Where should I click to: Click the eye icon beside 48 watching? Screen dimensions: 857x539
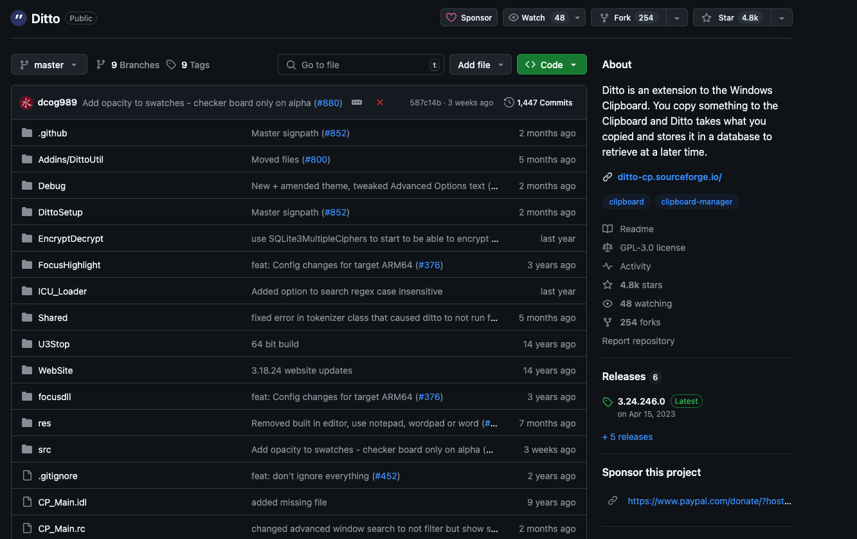[608, 304]
